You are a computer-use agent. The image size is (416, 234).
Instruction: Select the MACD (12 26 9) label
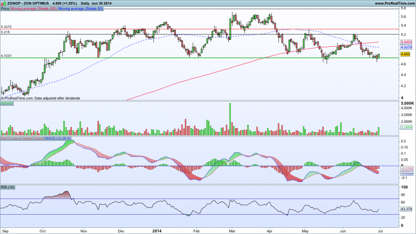coord(58,138)
